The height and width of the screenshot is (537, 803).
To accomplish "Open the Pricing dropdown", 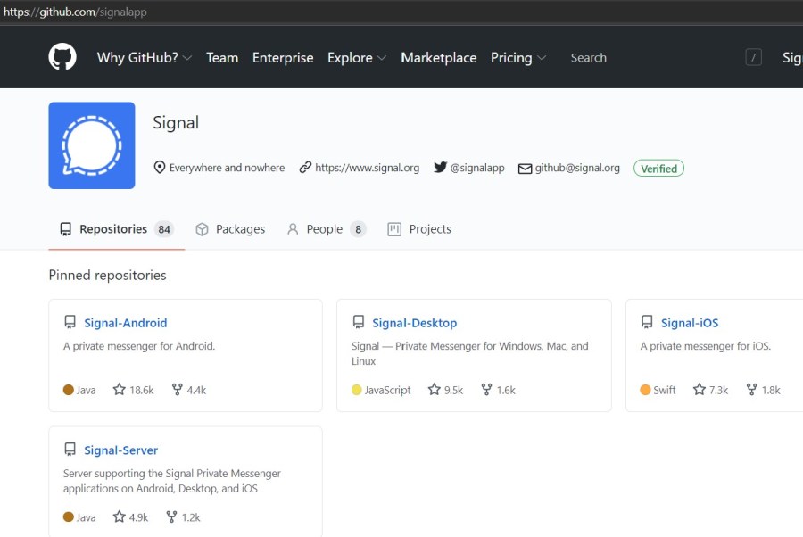I will (x=517, y=57).
